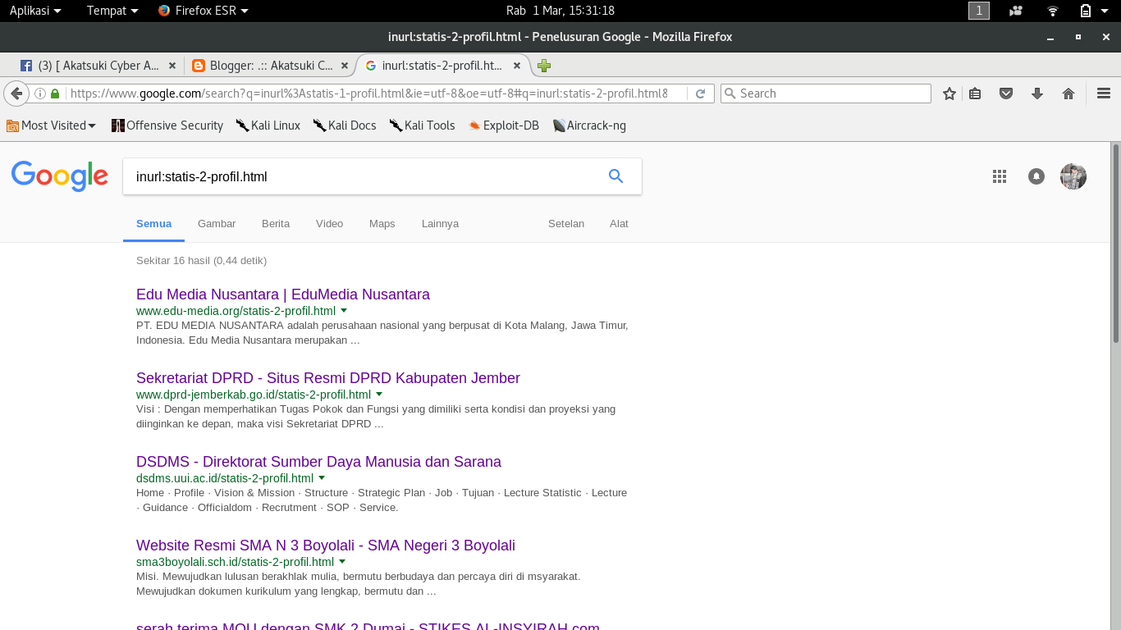Open the Firefox ESR application menu

tap(204, 11)
